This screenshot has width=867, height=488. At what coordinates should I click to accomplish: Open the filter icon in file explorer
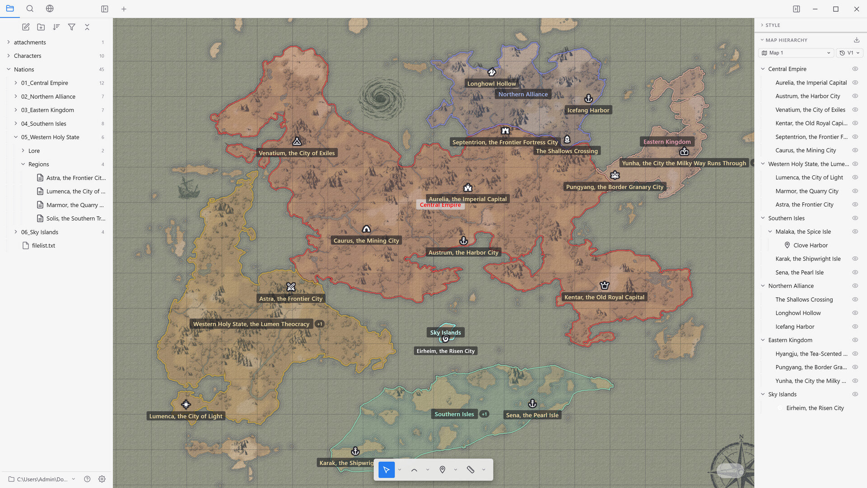pos(71,27)
